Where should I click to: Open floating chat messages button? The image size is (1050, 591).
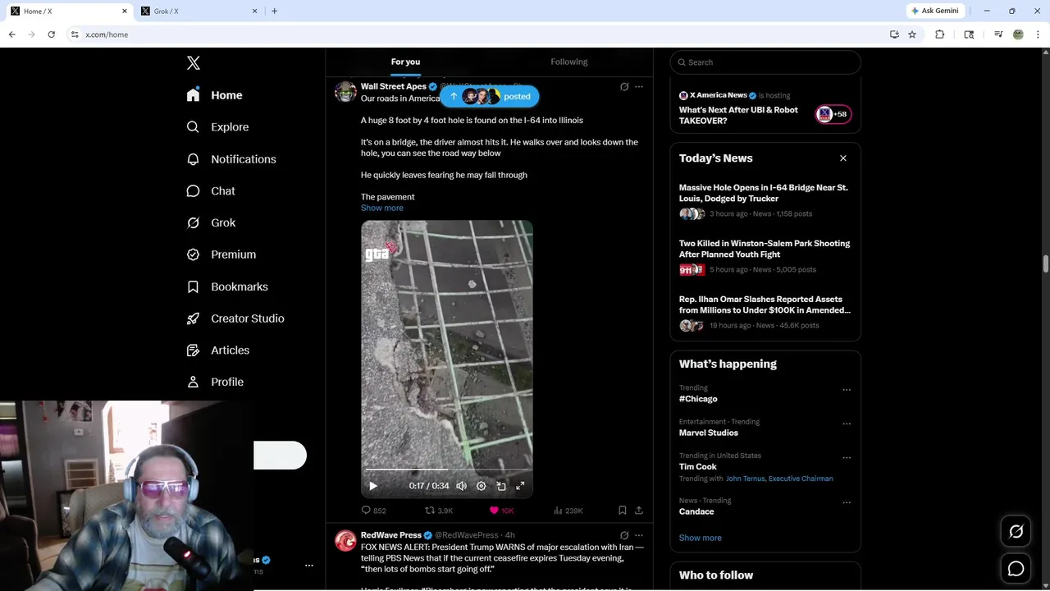(x=1016, y=568)
